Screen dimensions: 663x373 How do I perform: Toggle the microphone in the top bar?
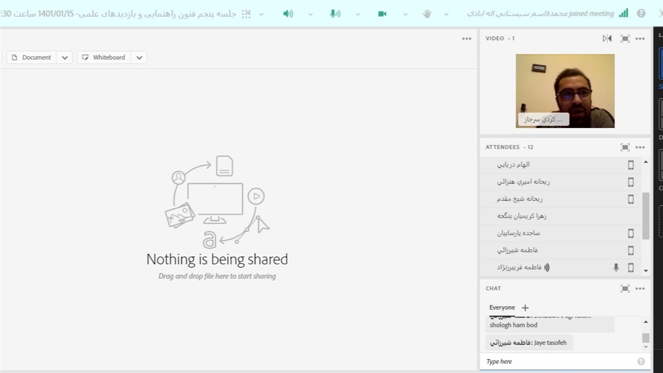click(x=335, y=14)
